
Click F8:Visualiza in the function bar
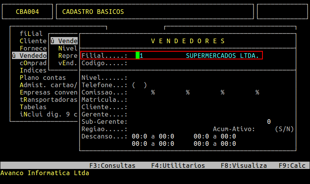pyautogui.click(x=244, y=165)
